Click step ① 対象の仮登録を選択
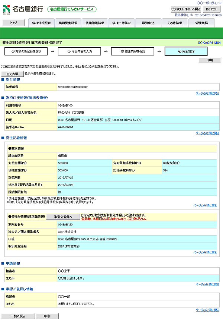 (26, 51)
